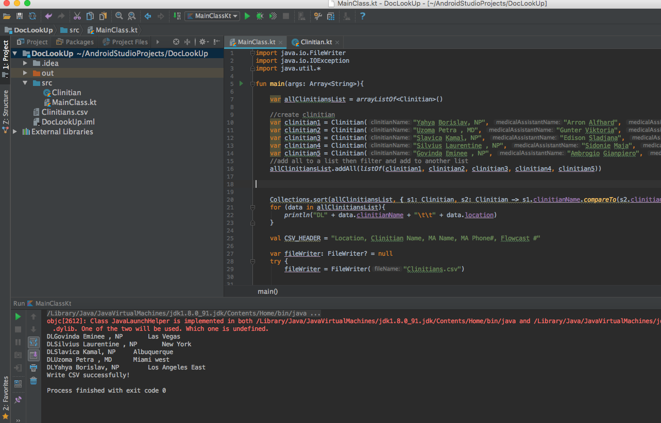This screenshot has width=661, height=423.
Task: Open Help using the question mark icon
Action: pos(363,16)
